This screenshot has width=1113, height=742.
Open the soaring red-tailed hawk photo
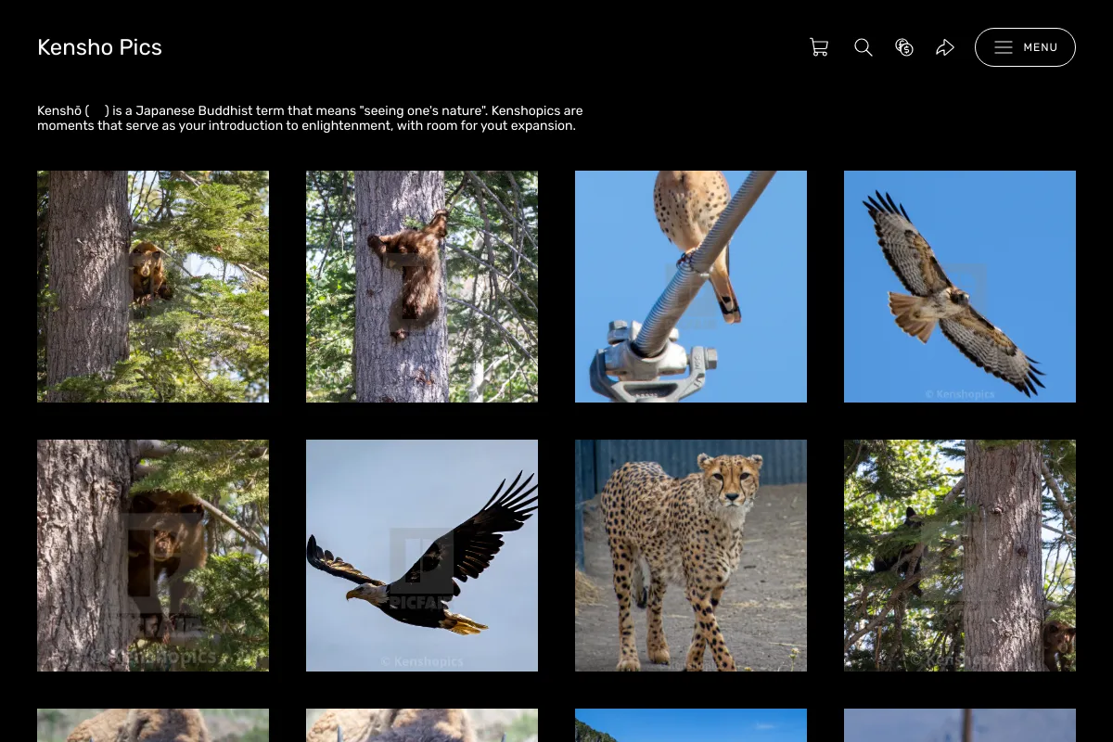[960, 287]
